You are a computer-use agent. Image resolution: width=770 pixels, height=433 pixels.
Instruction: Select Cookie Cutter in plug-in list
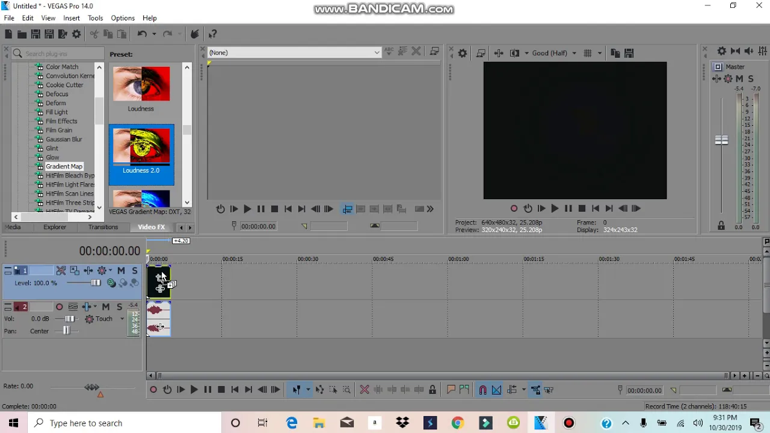coord(64,85)
